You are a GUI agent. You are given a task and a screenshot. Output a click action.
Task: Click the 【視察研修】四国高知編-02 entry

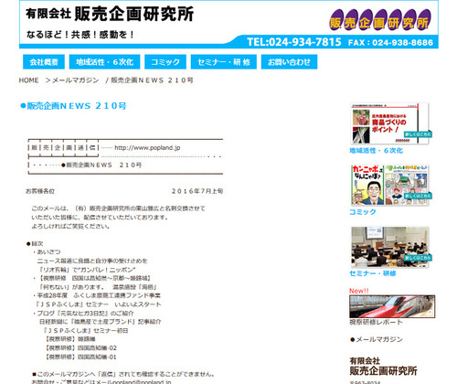tap(80, 348)
